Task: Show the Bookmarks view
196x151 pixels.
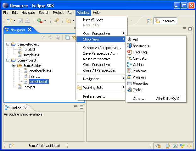Action: click(156, 46)
